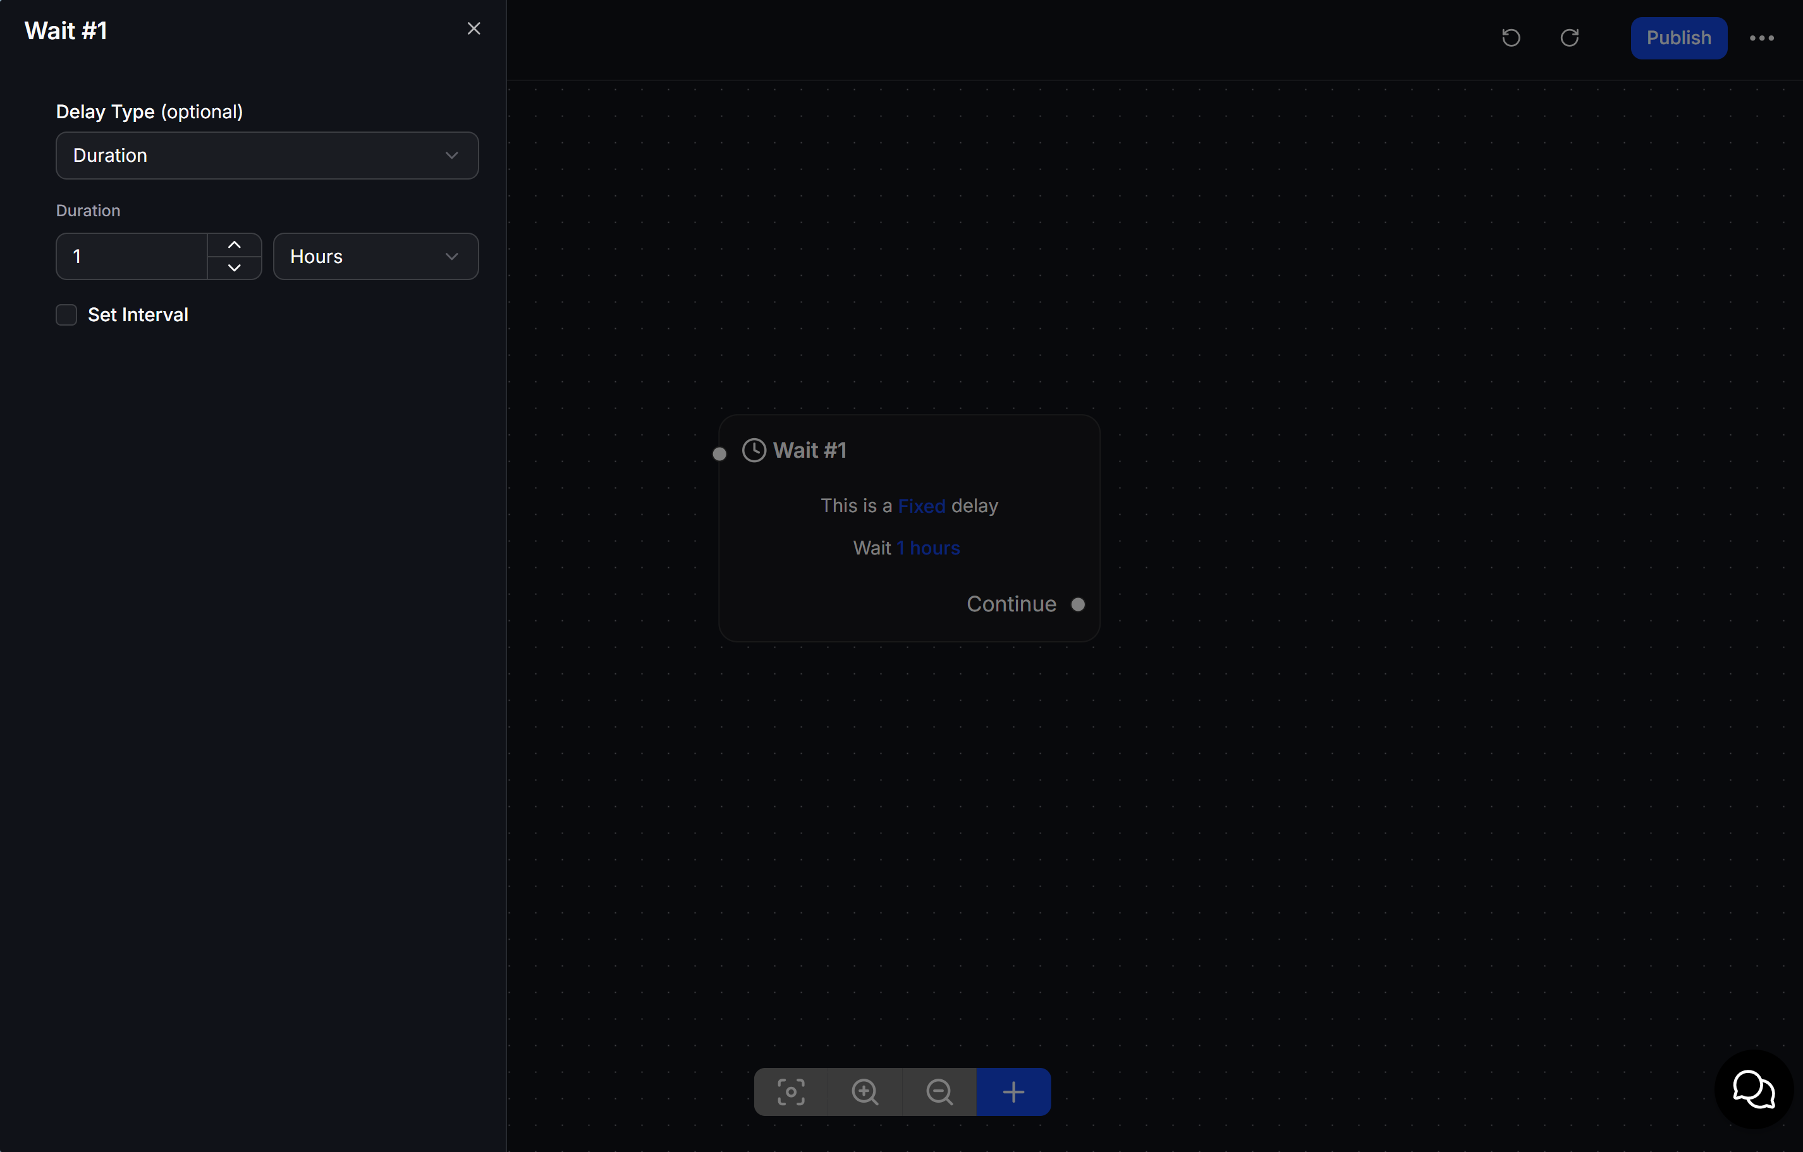1803x1152 pixels.
Task: Redo the last change
Action: point(1569,37)
